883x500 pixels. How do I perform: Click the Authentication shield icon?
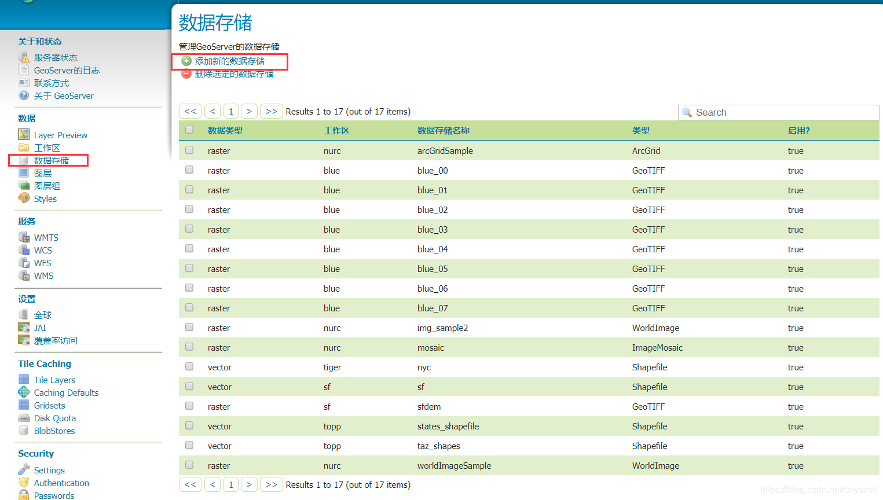pyautogui.click(x=24, y=483)
